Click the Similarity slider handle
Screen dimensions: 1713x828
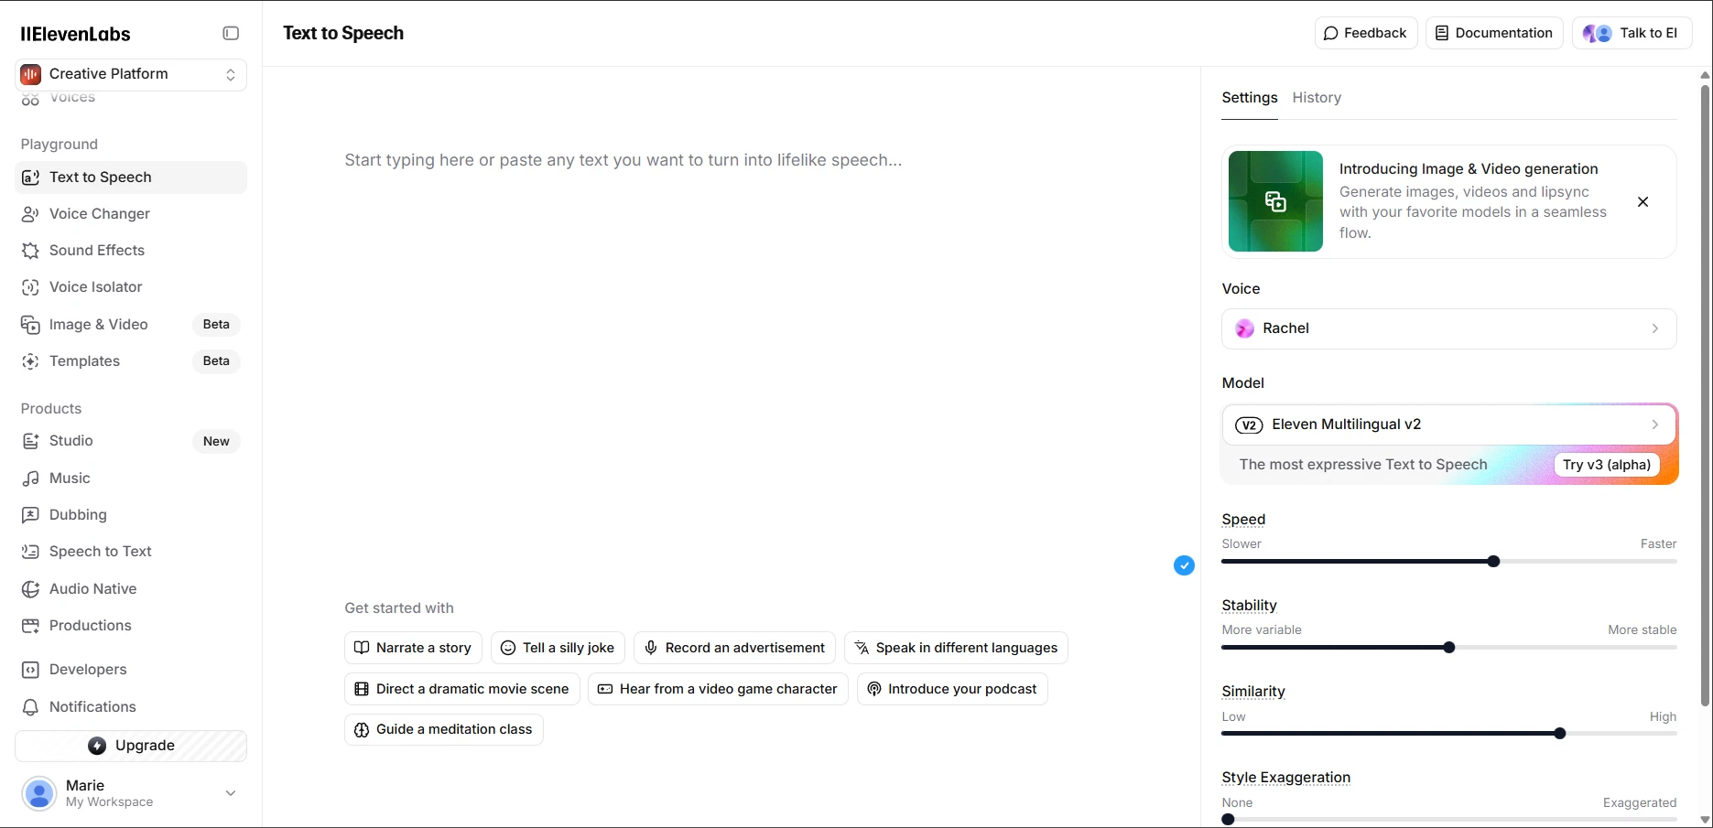coord(1559,734)
